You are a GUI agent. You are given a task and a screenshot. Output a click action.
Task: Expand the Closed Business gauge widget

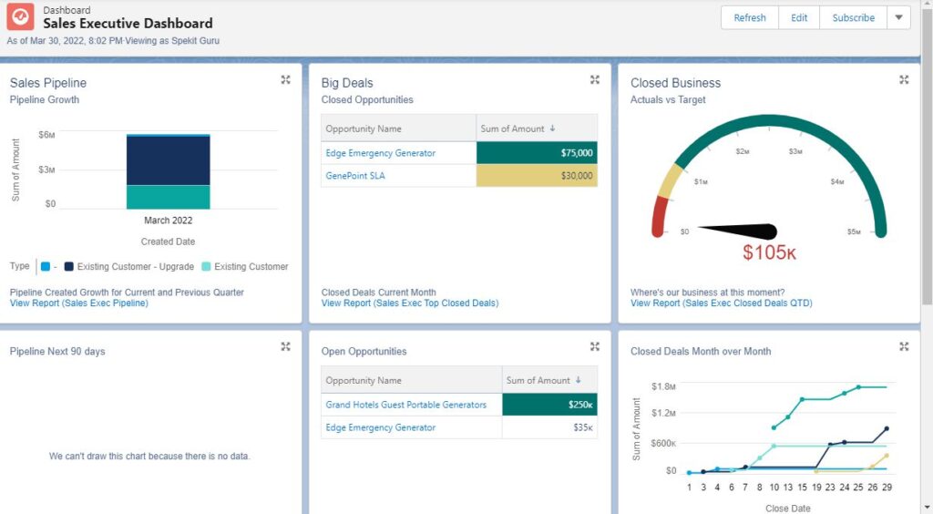(904, 79)
